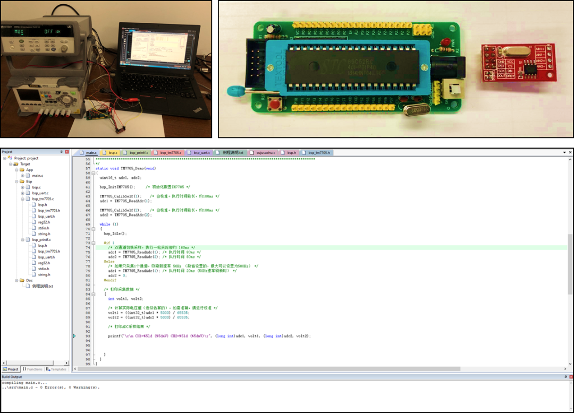574x413 pixels.
Task: Click the editor horizontal scroll right arrow
Action: click(x=565, y=369)
